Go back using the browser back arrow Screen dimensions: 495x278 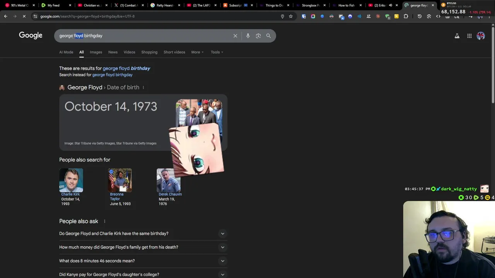[x=5, y=16]
